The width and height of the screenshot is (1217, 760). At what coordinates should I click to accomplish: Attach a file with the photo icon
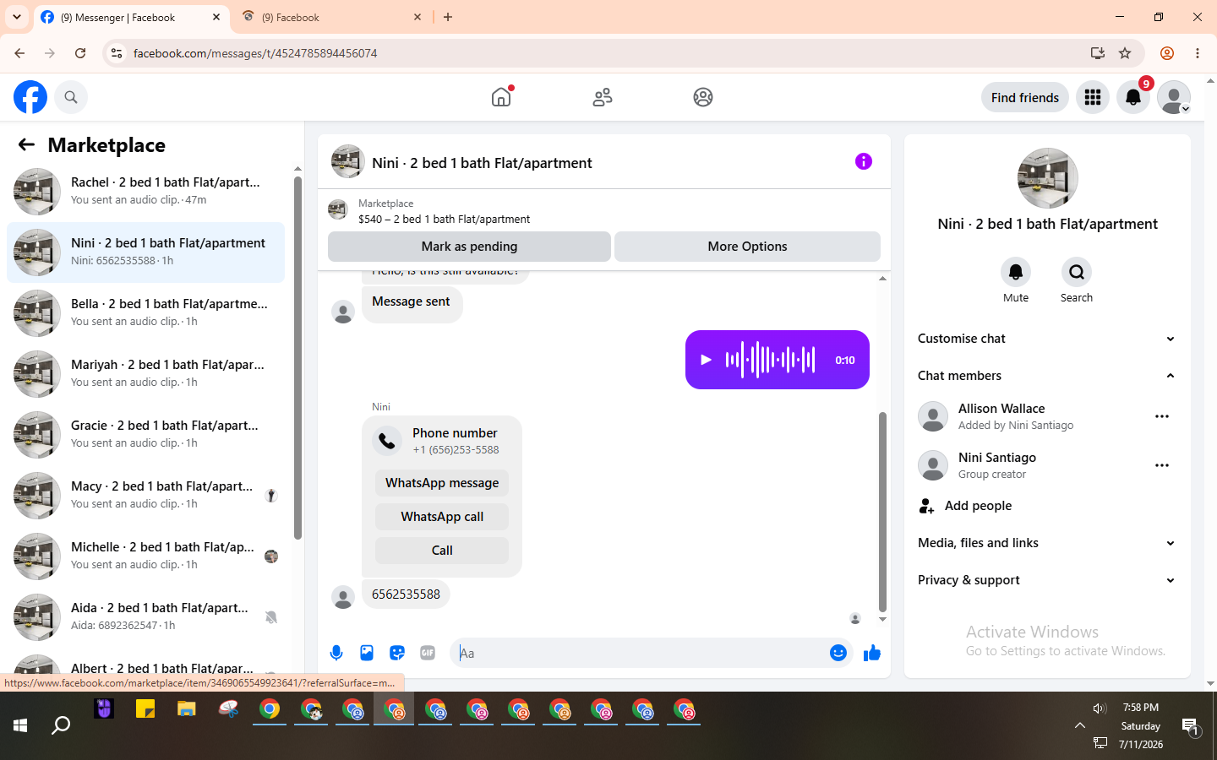[367, 653]
